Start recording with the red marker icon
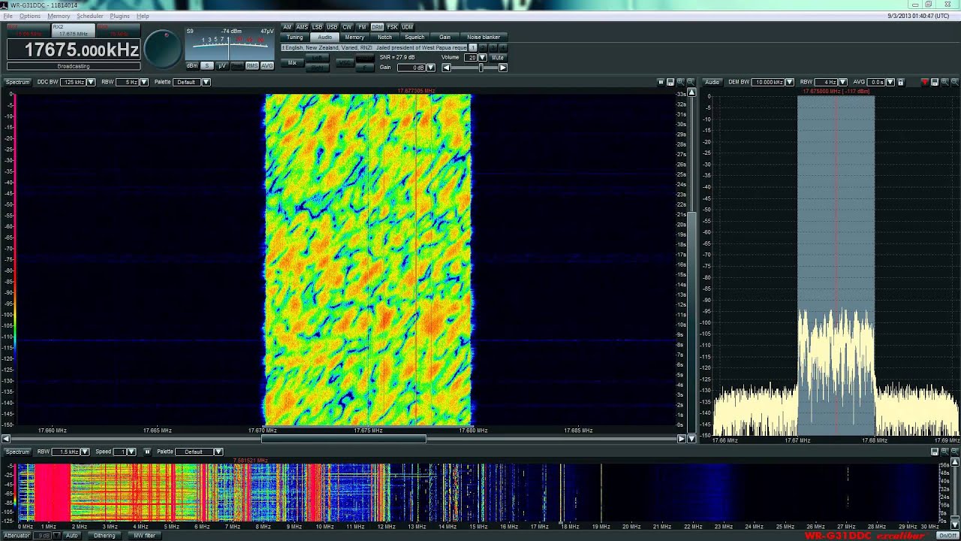The image size is (961, 541). 924,82
